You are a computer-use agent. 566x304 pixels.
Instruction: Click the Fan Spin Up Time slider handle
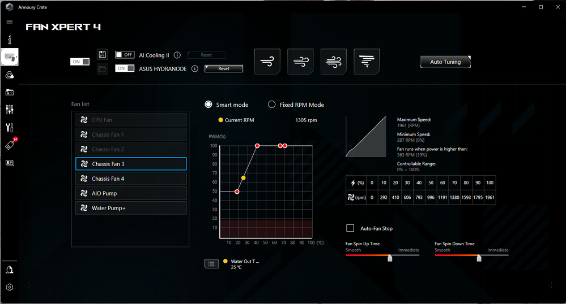click(x=390, y=258)
